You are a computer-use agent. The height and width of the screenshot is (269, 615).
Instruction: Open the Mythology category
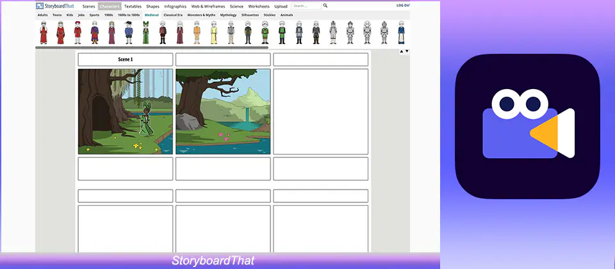[228, 15]
